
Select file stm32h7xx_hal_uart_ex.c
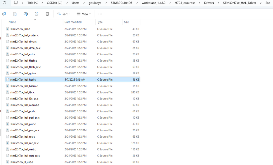(72, 156)
